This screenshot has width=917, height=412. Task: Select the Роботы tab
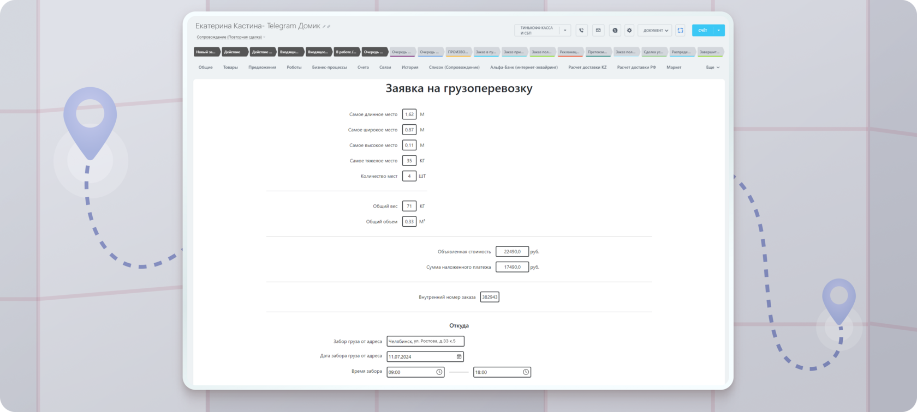click(294, 68)
